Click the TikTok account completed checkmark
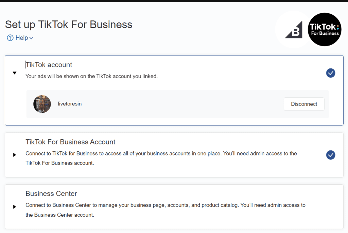 (330, 73)
